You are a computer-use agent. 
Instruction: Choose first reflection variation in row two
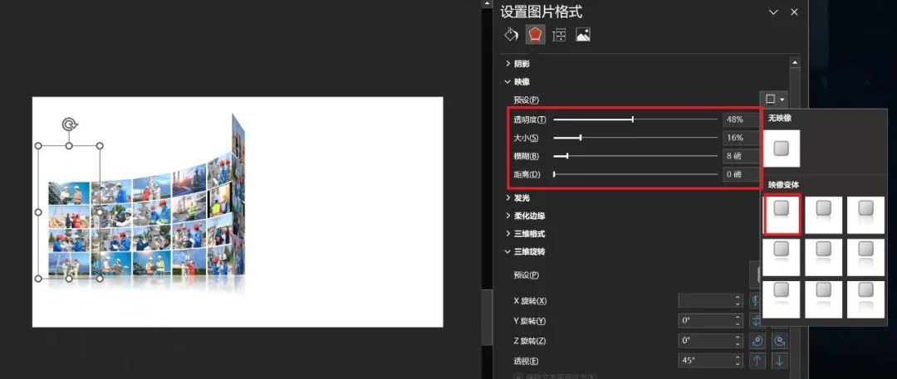click(782, 256)
